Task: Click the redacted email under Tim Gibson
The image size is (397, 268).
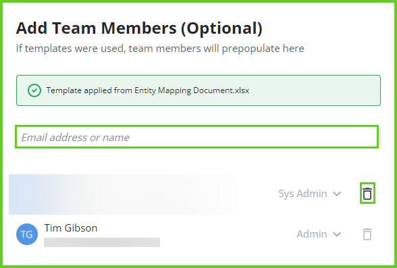Action: (x=102, y=242)
